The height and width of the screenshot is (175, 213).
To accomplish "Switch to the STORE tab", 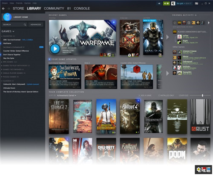I will point(18,9).
